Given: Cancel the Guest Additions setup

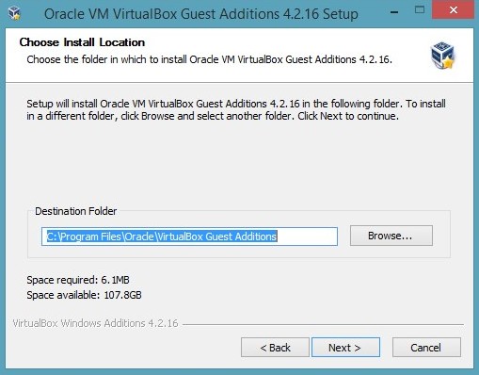Looking at the screenshot, I should tap(426, 348).
